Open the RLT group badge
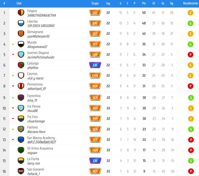This screenshot has width=199, height=176. (95, 171)
